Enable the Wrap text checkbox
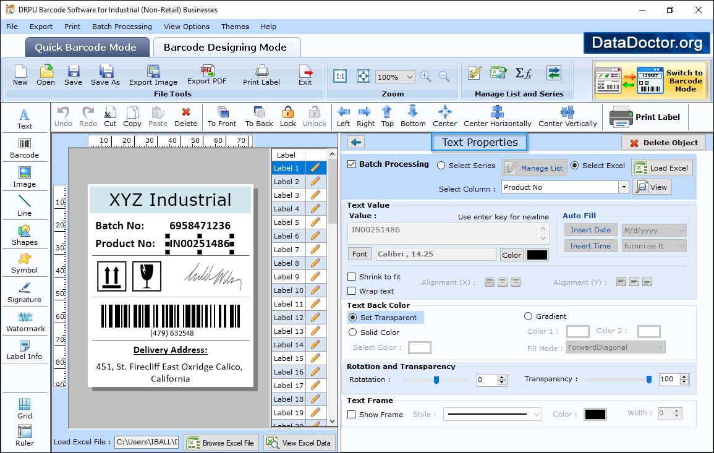 (x=352, y=291)
